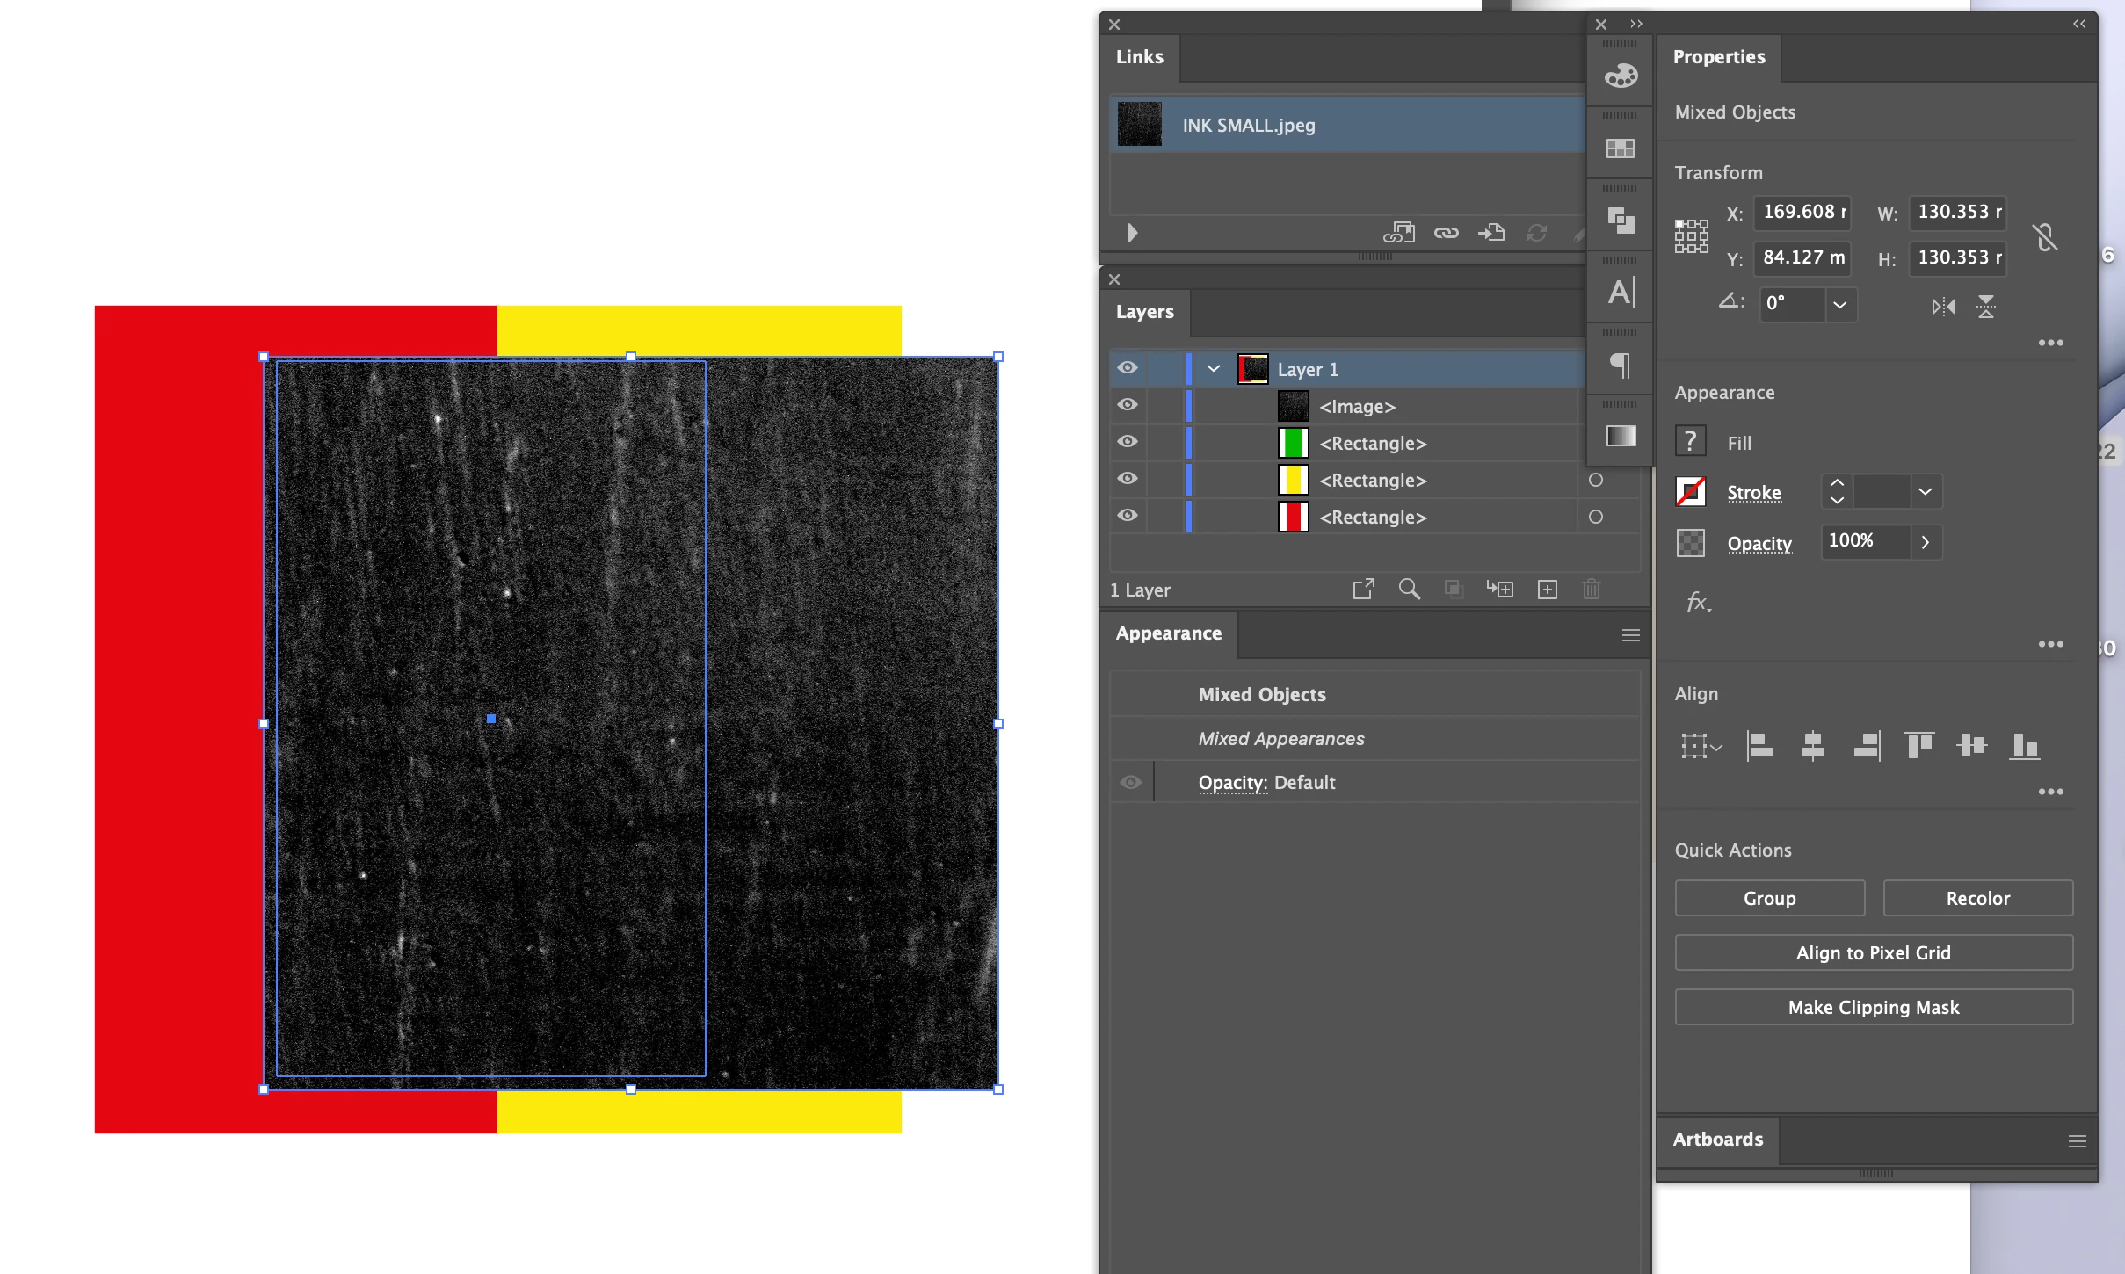Collapse the Layer 1 disclosure arrow
Image resolution: width=2125 pixels, height=1274 pixels.
(x=1214, y=369)
